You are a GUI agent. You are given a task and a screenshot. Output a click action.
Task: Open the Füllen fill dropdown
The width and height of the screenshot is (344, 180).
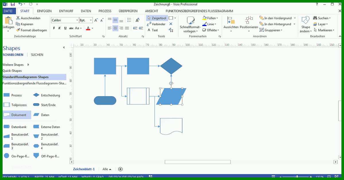coord(211,18)
